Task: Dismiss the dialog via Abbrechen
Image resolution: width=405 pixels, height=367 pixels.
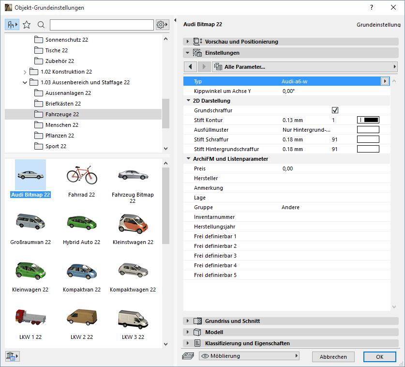Action: pyautogui.click(x=333, y=356)
